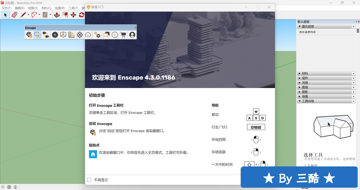
Task: Open the Pencil tool dropdown arrow
Action: pyautogui.click(x=28, y=15)
